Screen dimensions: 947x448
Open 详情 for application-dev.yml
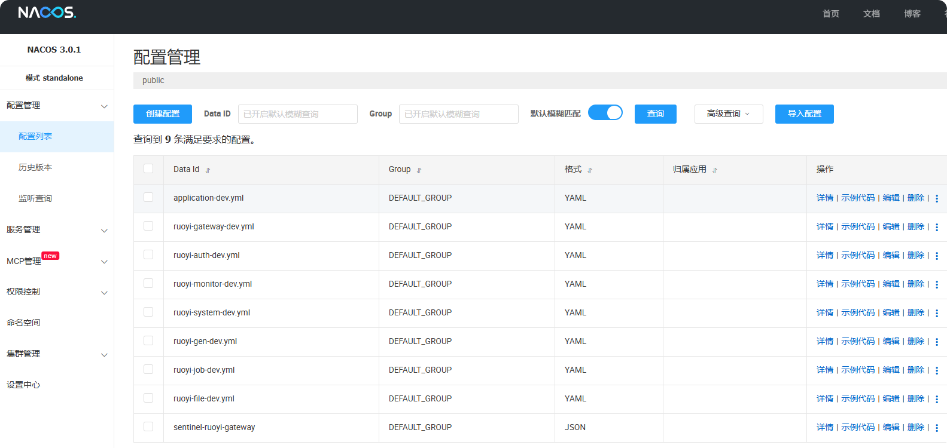[825, 198]
